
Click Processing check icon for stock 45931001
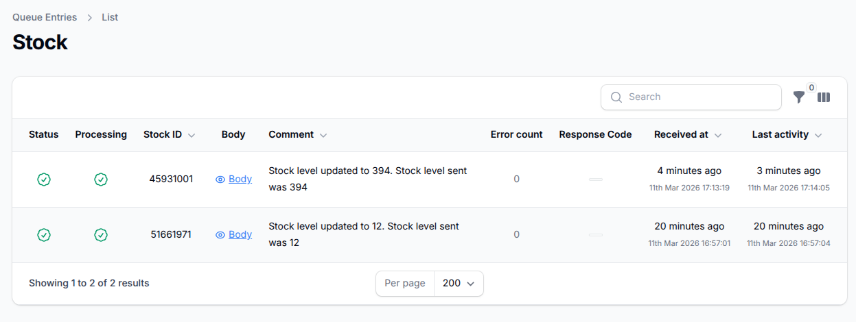(101, 179)
